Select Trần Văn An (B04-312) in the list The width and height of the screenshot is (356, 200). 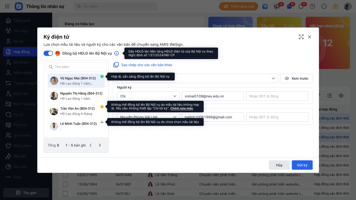coord(76,111)
